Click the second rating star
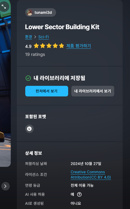 (43, 46)
